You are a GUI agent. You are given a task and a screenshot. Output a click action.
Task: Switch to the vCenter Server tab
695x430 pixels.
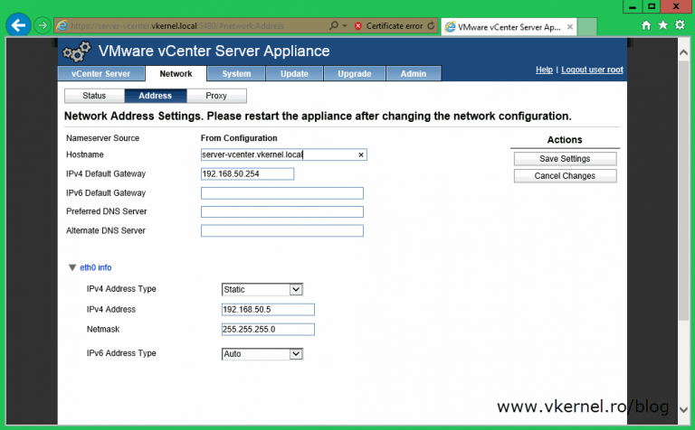tap(101, 73)
